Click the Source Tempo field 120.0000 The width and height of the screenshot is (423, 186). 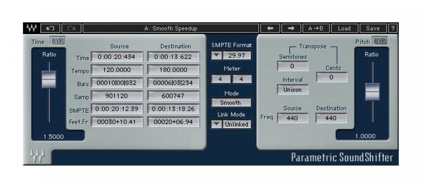[117, 70]
